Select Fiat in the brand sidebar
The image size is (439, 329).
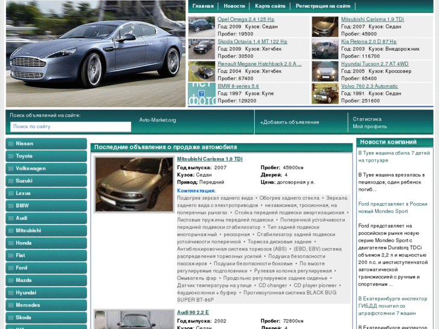(46, 255)
